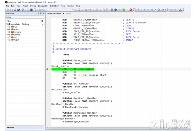Click the Print toolbar icon
The width and height of the screenshot is (193, 131).
(x=23, y=10)
